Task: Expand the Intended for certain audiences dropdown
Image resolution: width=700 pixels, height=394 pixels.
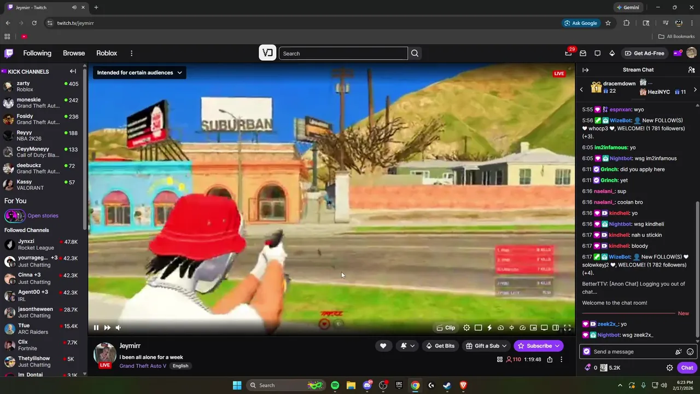Action: pyautogui.click(x=139, y=72)
